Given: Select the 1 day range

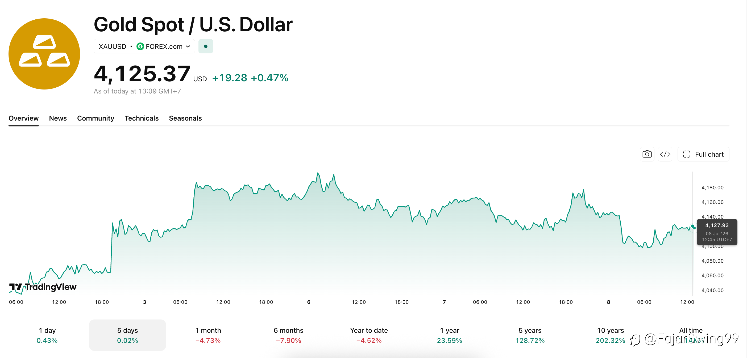Looking at the screenshot, I should [47, 335].
